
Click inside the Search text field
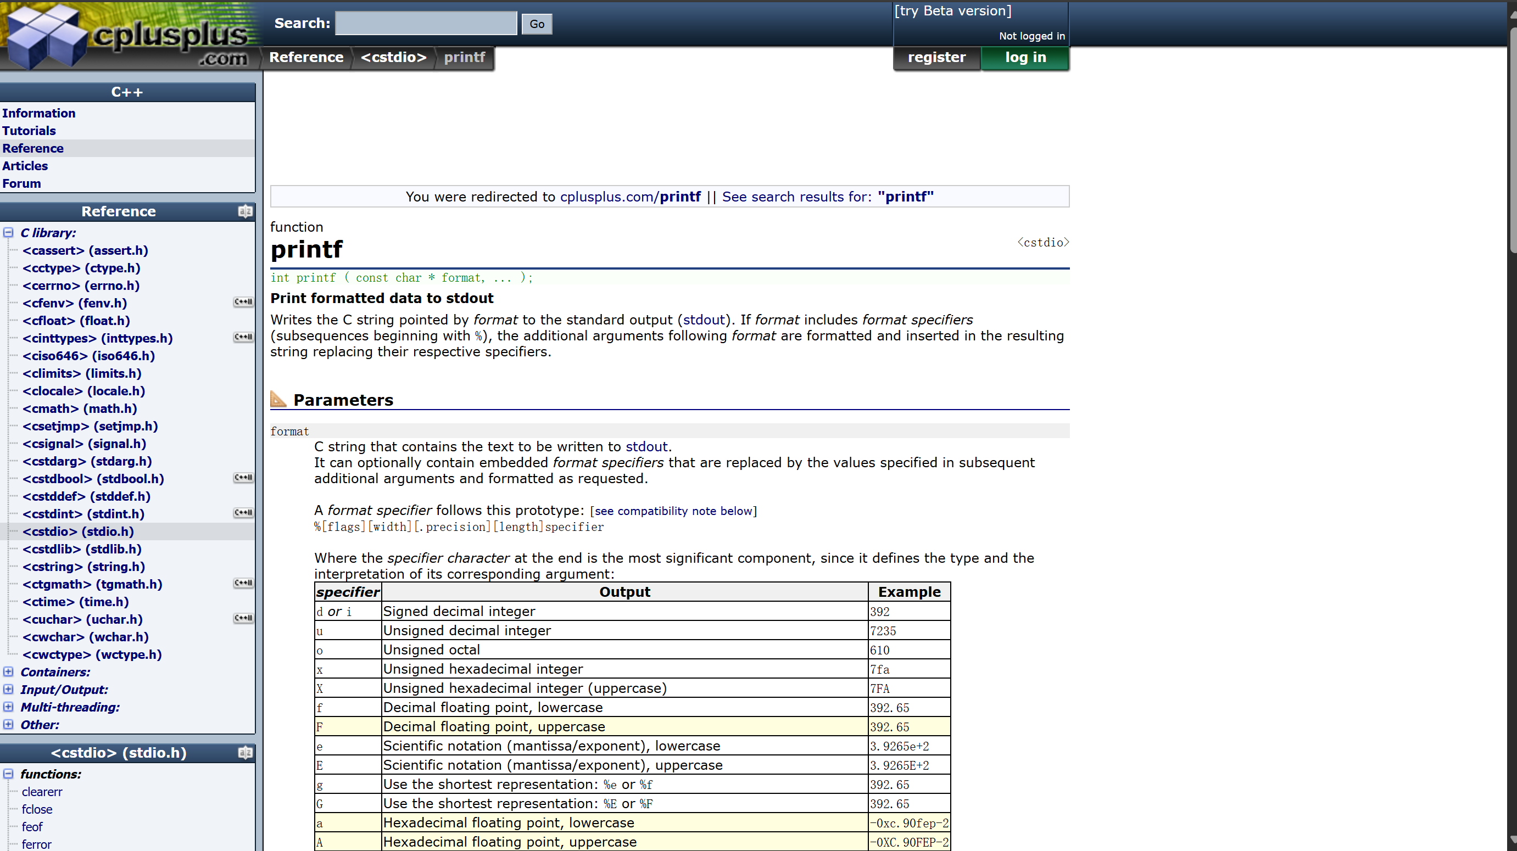[x=426, y=24]
